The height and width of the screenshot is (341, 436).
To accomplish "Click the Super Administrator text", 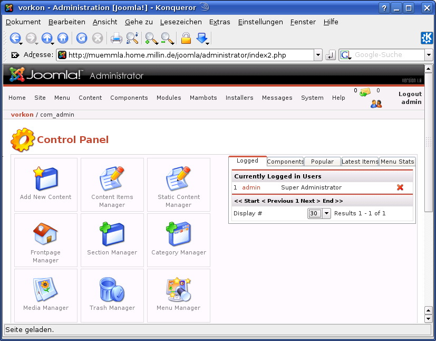I will click(312, 187).
